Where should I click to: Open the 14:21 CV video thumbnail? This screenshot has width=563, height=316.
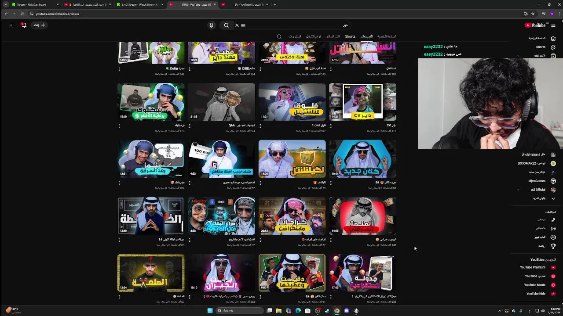pyautogui.click(x=362, y=102)
